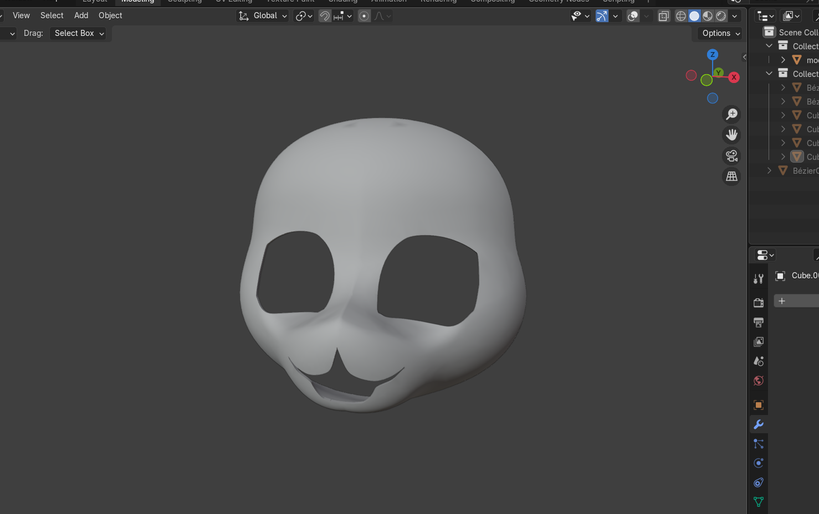The width and height of the screenshot is (819, 514).
Task: Click the Z axis on navigation gizmo
Action: coord(713,54)
